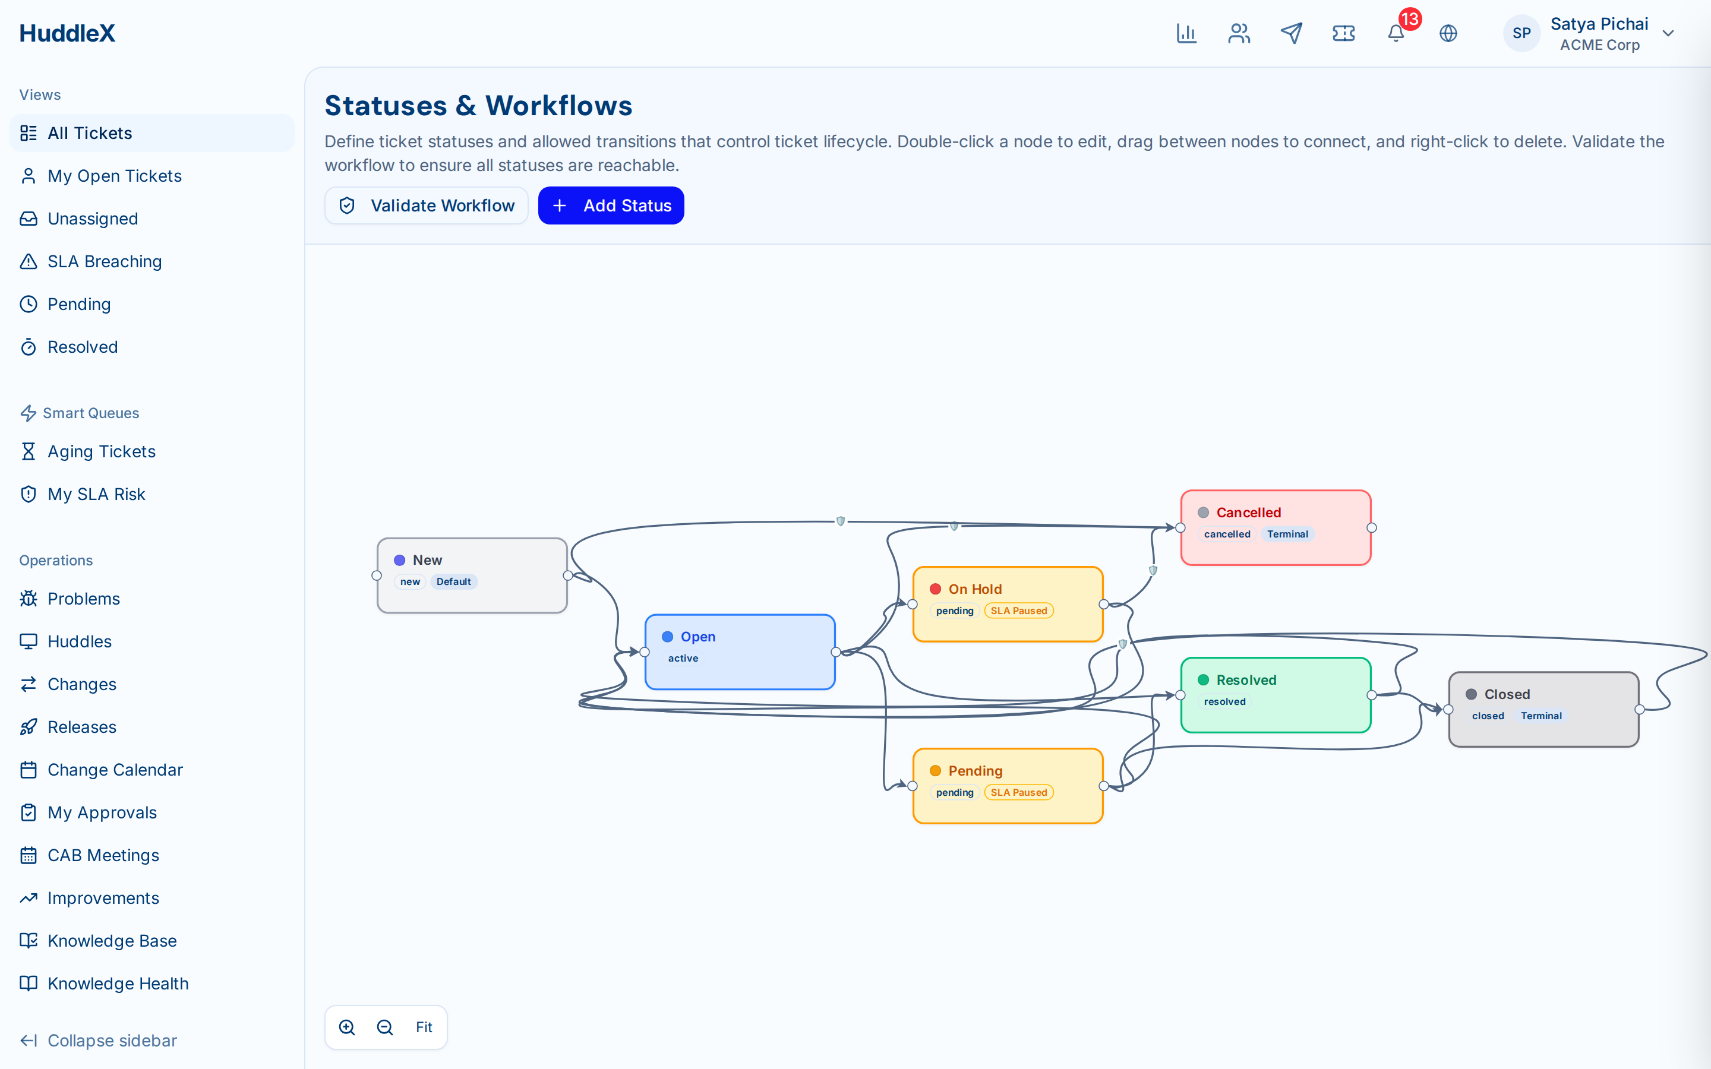The image size is (1711, 1069).
Task: Click the green color dot on Resolved
Action: 1204,680
